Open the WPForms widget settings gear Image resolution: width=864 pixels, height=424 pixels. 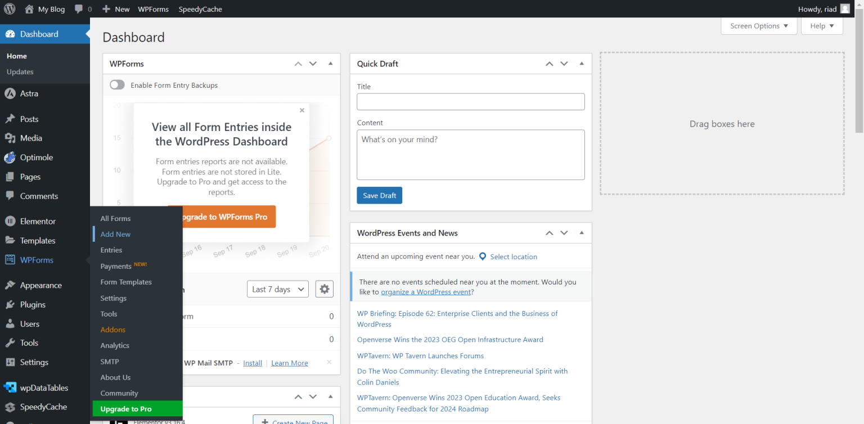[x=324, y=288]
